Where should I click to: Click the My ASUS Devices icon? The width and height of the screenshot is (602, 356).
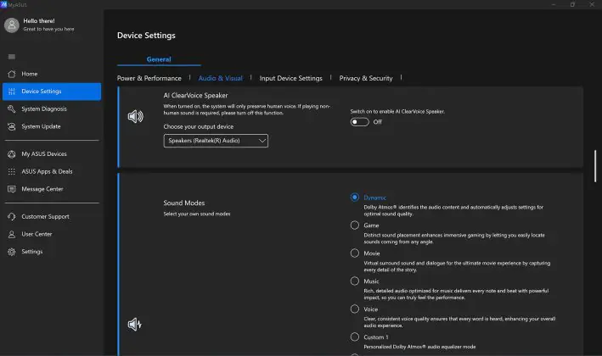click(x=12, y=154)
